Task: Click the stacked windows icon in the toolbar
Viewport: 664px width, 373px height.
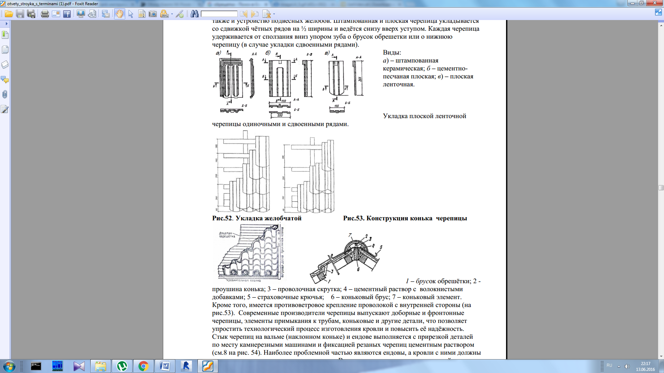Action: (105, 14)
